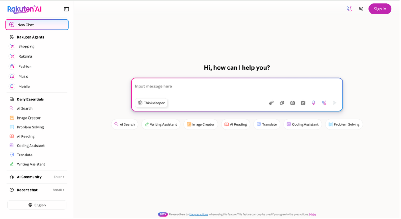The width and height of the screenshot is (401, 219).
Task: Click the Daily Essentials heading
Action: [30, 99]
